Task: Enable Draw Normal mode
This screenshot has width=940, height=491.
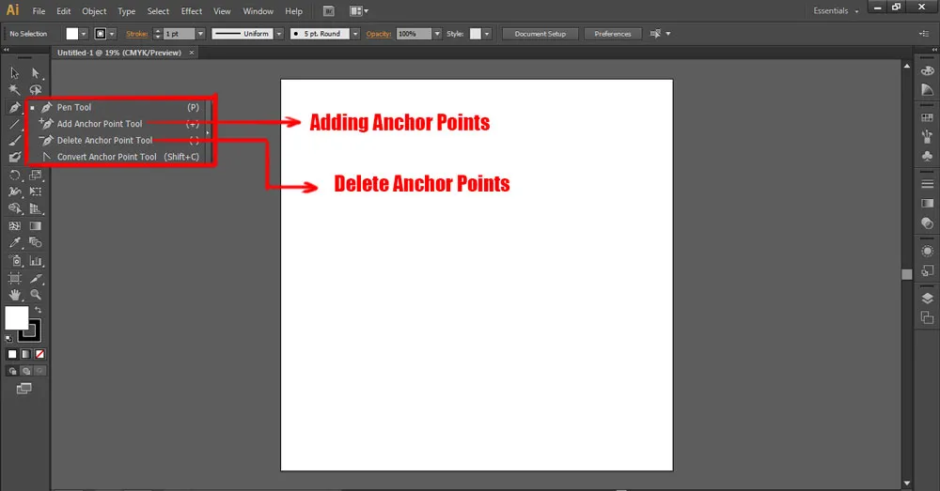Action: click(12, 371)
